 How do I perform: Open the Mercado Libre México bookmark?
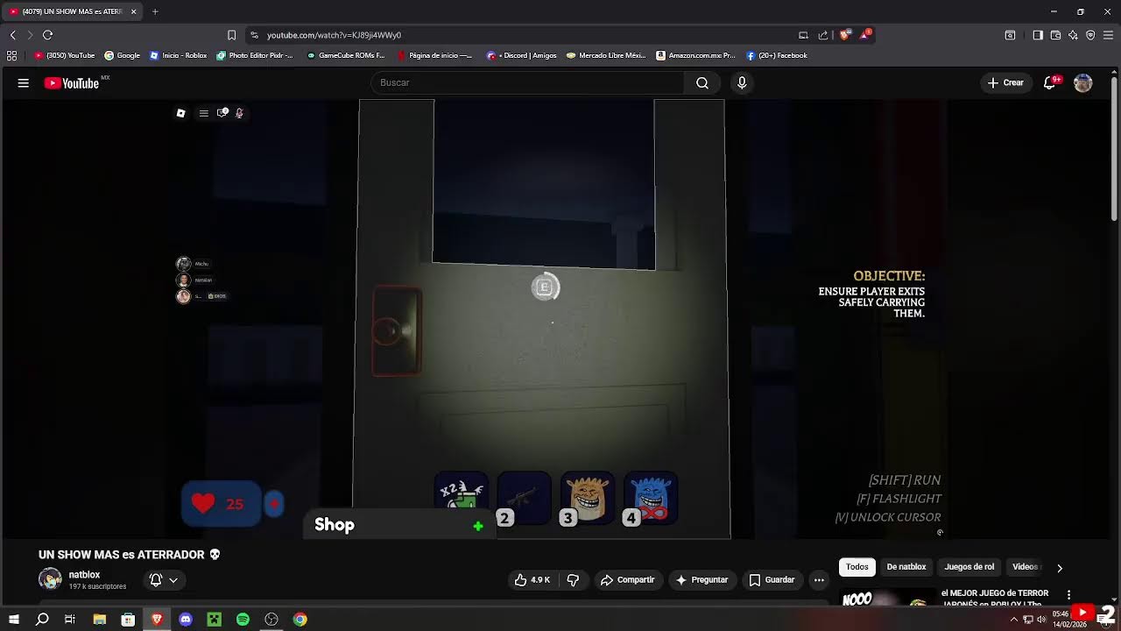click(x=606, y=55)
